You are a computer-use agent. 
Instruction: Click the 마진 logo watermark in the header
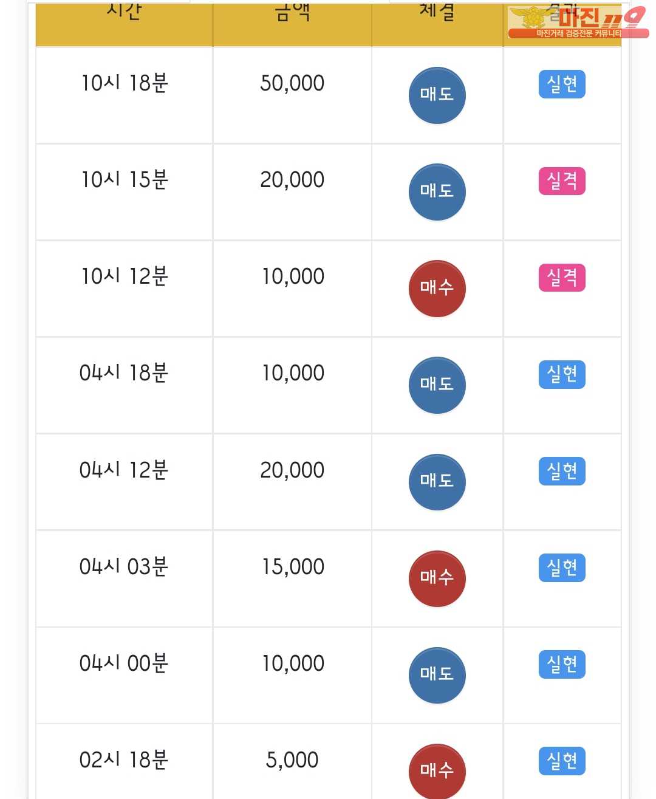pyautogui.click(x=578, y=22)
